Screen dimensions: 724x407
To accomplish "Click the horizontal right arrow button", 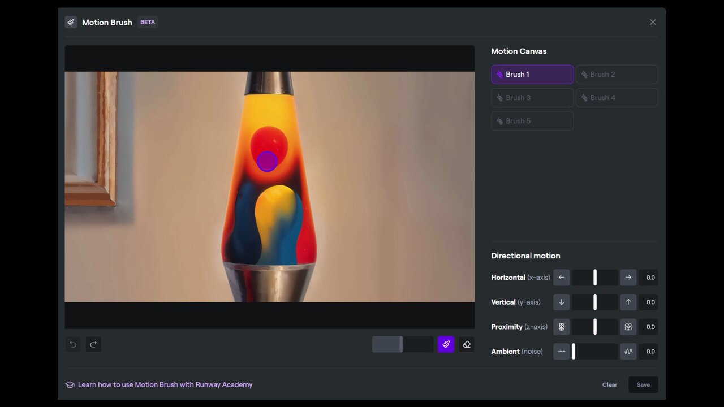I will click(628, 278).
